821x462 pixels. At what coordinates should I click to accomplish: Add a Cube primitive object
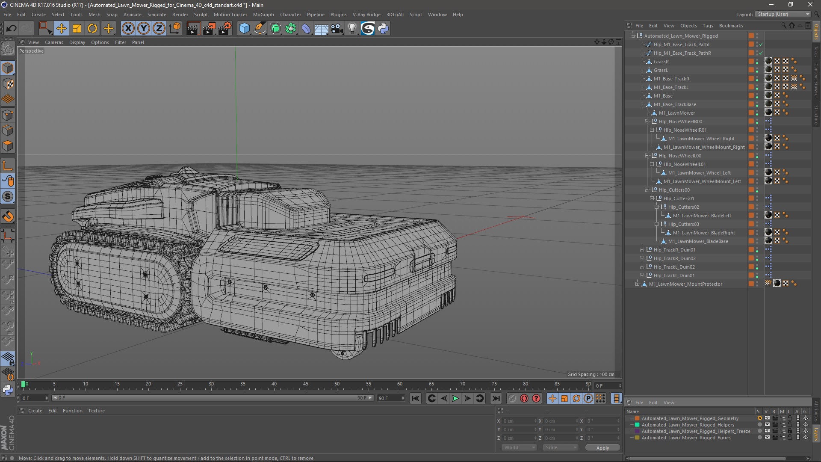coord(244,29)
